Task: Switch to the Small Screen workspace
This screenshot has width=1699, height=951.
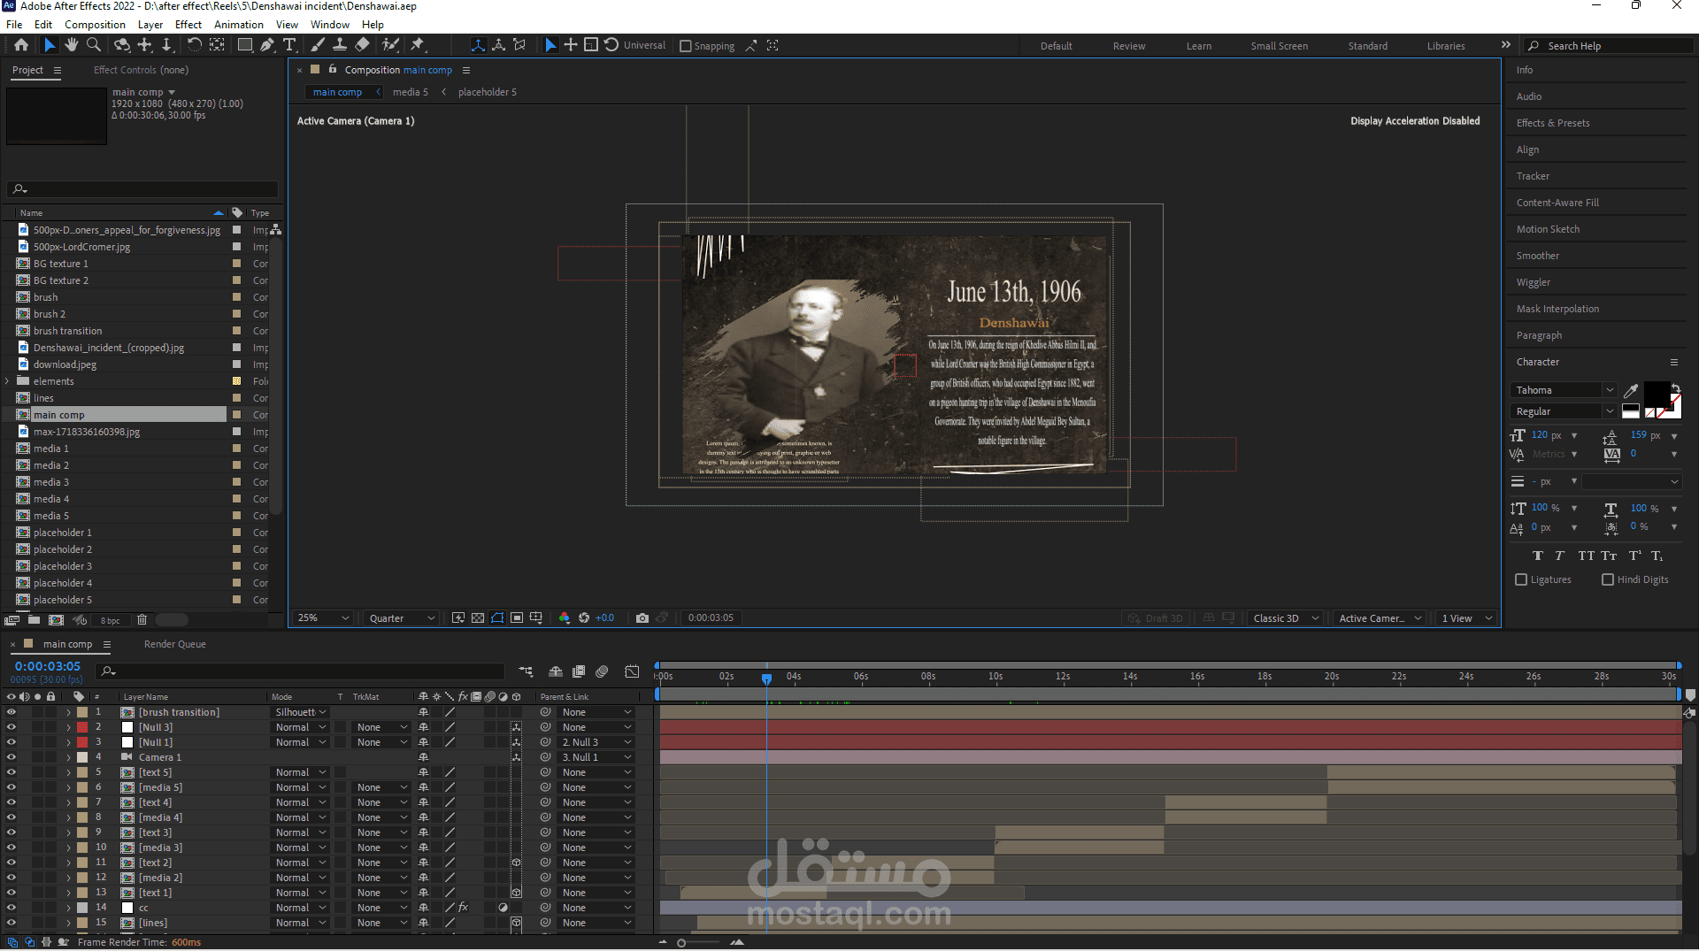Action: 1279,46
